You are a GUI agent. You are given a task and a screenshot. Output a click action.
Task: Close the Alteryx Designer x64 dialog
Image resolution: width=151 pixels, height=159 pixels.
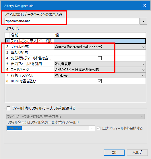coord(145,5)
